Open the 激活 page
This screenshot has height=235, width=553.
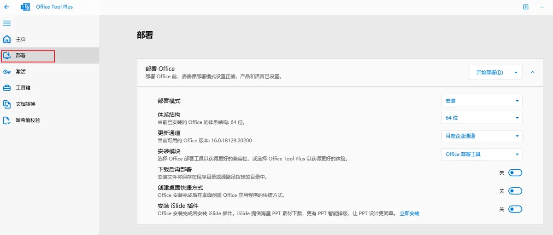(x=49, y=72)
